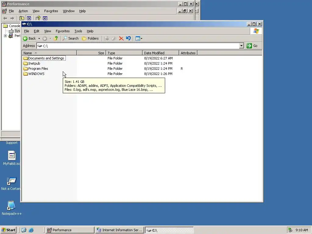This screenshot has height=234, width=312.
Task: Click inside the Address field showing C:\
Action: coord(138,46)
